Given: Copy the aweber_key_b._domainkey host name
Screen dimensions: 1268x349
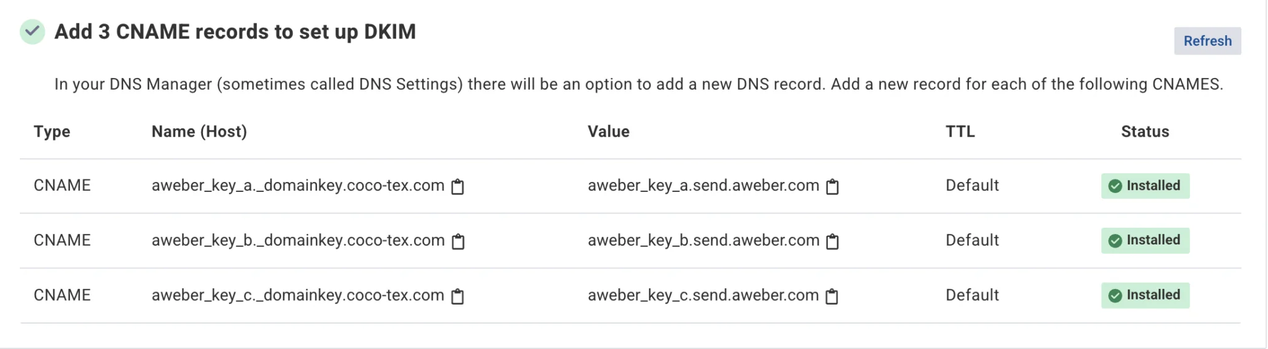Looking at the screenshot, I should point(458,241).
